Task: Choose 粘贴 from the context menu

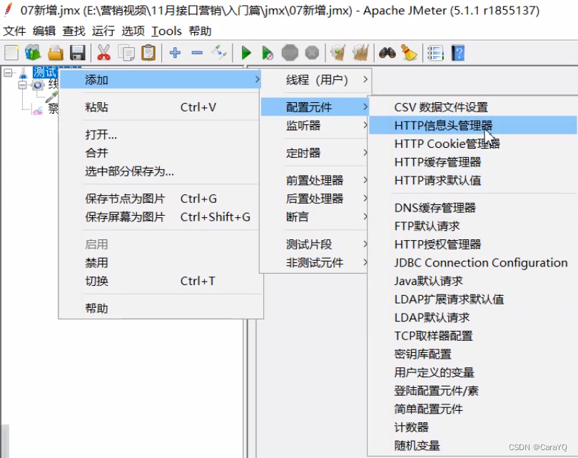Action: tap(161, 107)
